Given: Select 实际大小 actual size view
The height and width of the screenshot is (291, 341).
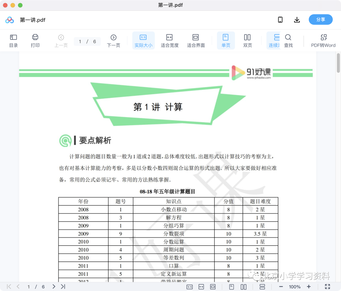Looking at the screenshot, I should tap(143, 41).
